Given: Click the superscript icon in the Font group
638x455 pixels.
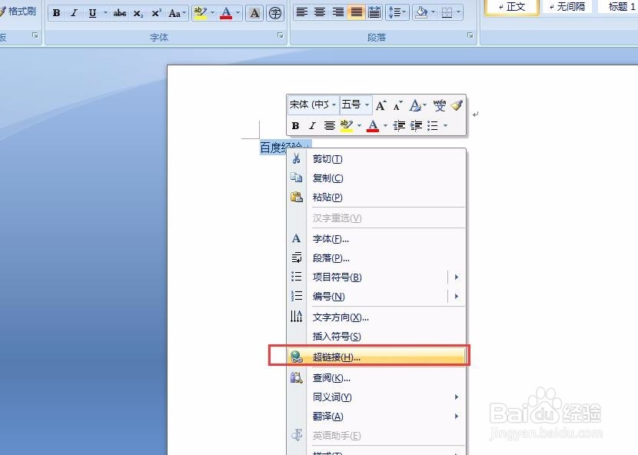Looking at the screenshot, I should pos(158,12).
